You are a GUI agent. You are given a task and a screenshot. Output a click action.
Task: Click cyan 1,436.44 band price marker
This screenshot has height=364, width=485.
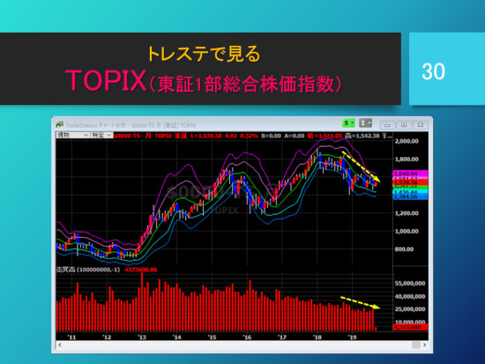pos(410,192)
